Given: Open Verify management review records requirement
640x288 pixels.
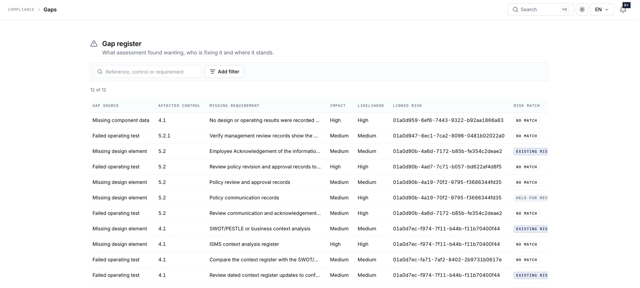Looking at the screenshot, I should click(x=264, y=136).
